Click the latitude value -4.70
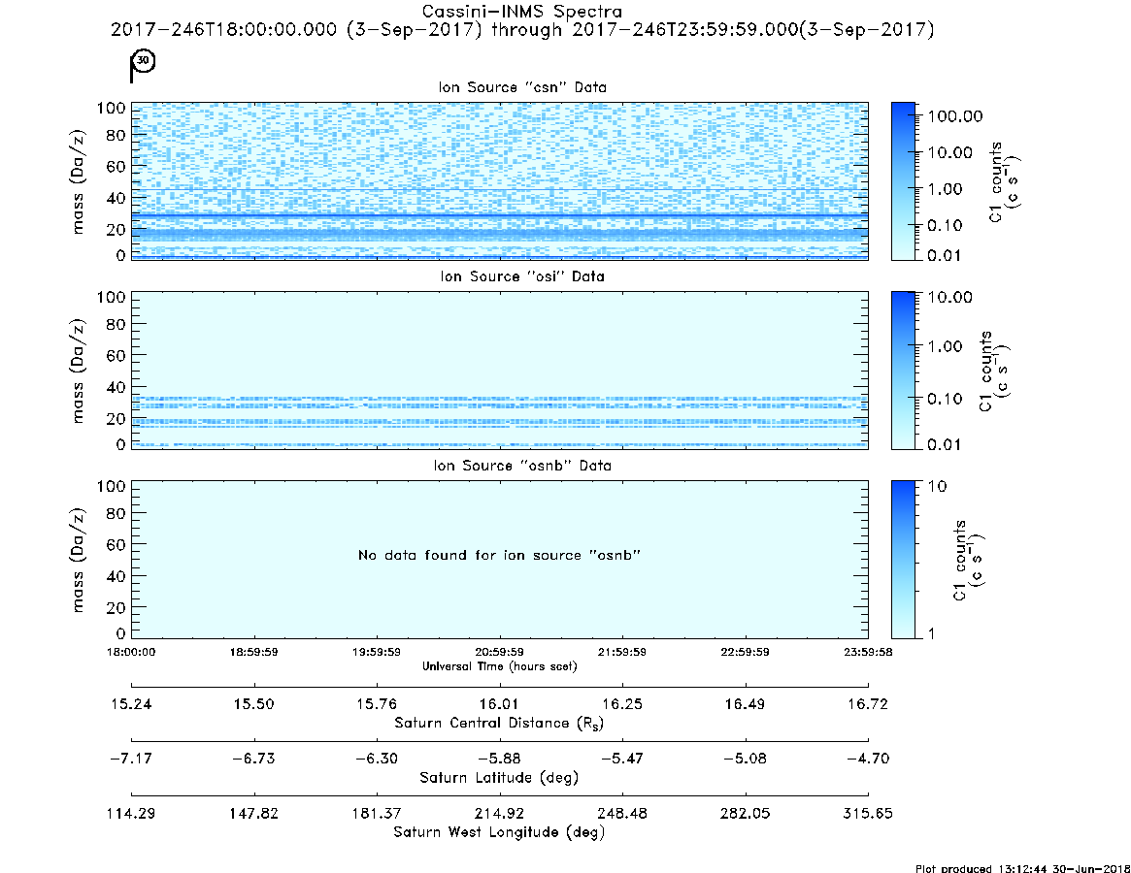Screen dimensions: 1131x873 coord(868,759)
